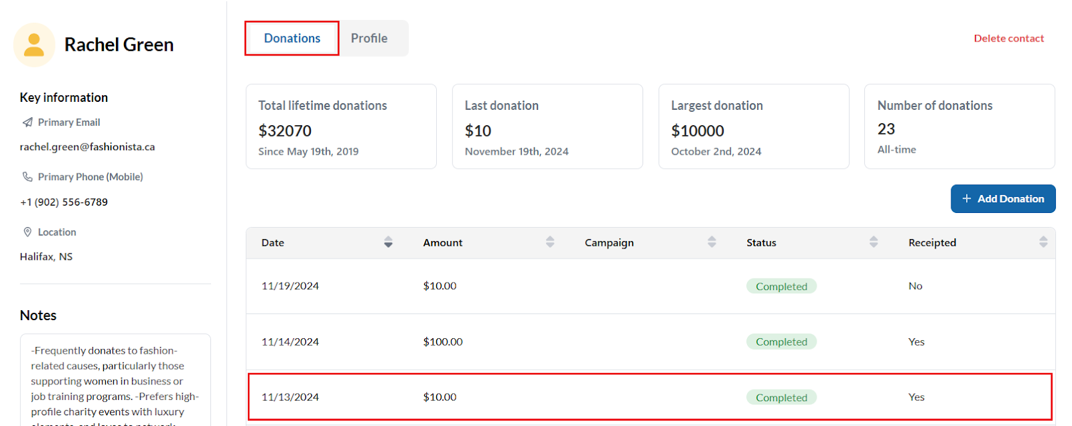This screenshot has width=1072, height=426.
Task: Click the Add Donation button
Action: (x=1002, y=199)
